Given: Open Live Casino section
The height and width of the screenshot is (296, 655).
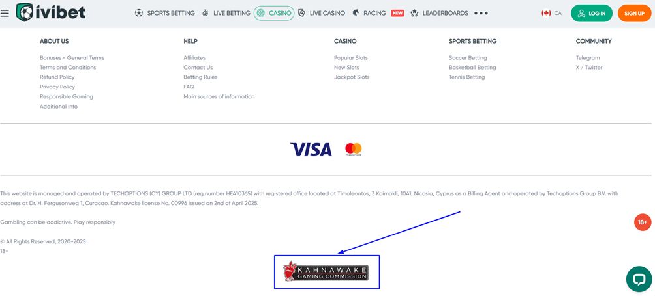Looking at the screenshot, I should pos(322,13).
